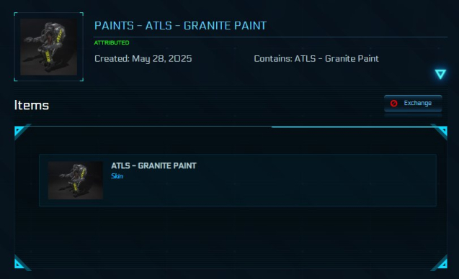Image resolution: width=459 pixels, height=279 pixels.
Task: Collapse the pledge details triangle arrow
Action: coord(440,74)
